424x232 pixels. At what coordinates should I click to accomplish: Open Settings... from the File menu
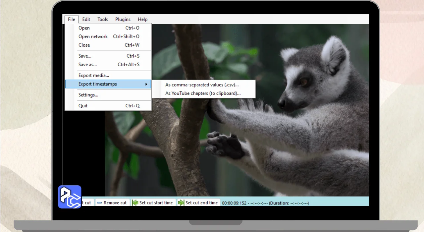pyautogui.click(x=88, y=95)
